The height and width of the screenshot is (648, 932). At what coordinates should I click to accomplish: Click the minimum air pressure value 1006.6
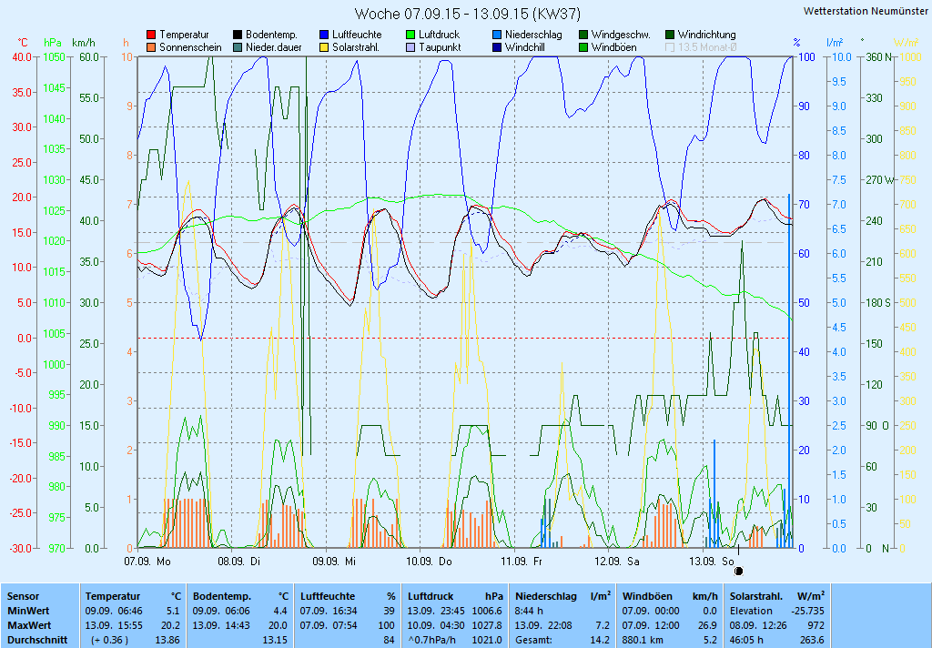click(x=488, y=611)
